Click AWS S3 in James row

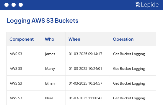coord(16,54)
